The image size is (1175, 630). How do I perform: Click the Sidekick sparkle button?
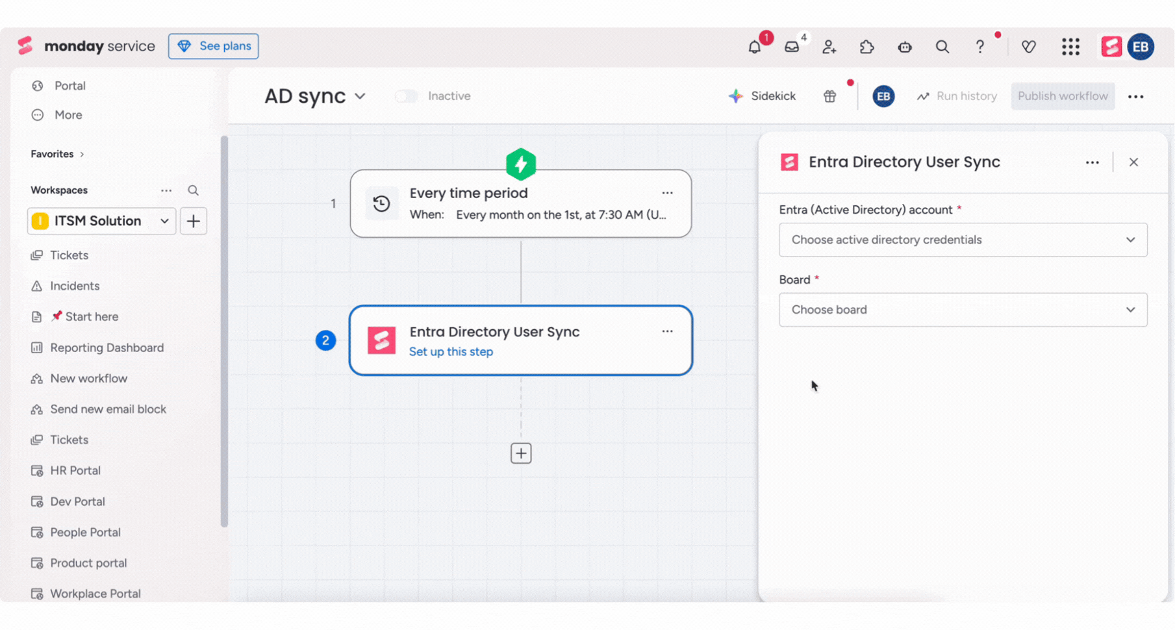point(763,96)
